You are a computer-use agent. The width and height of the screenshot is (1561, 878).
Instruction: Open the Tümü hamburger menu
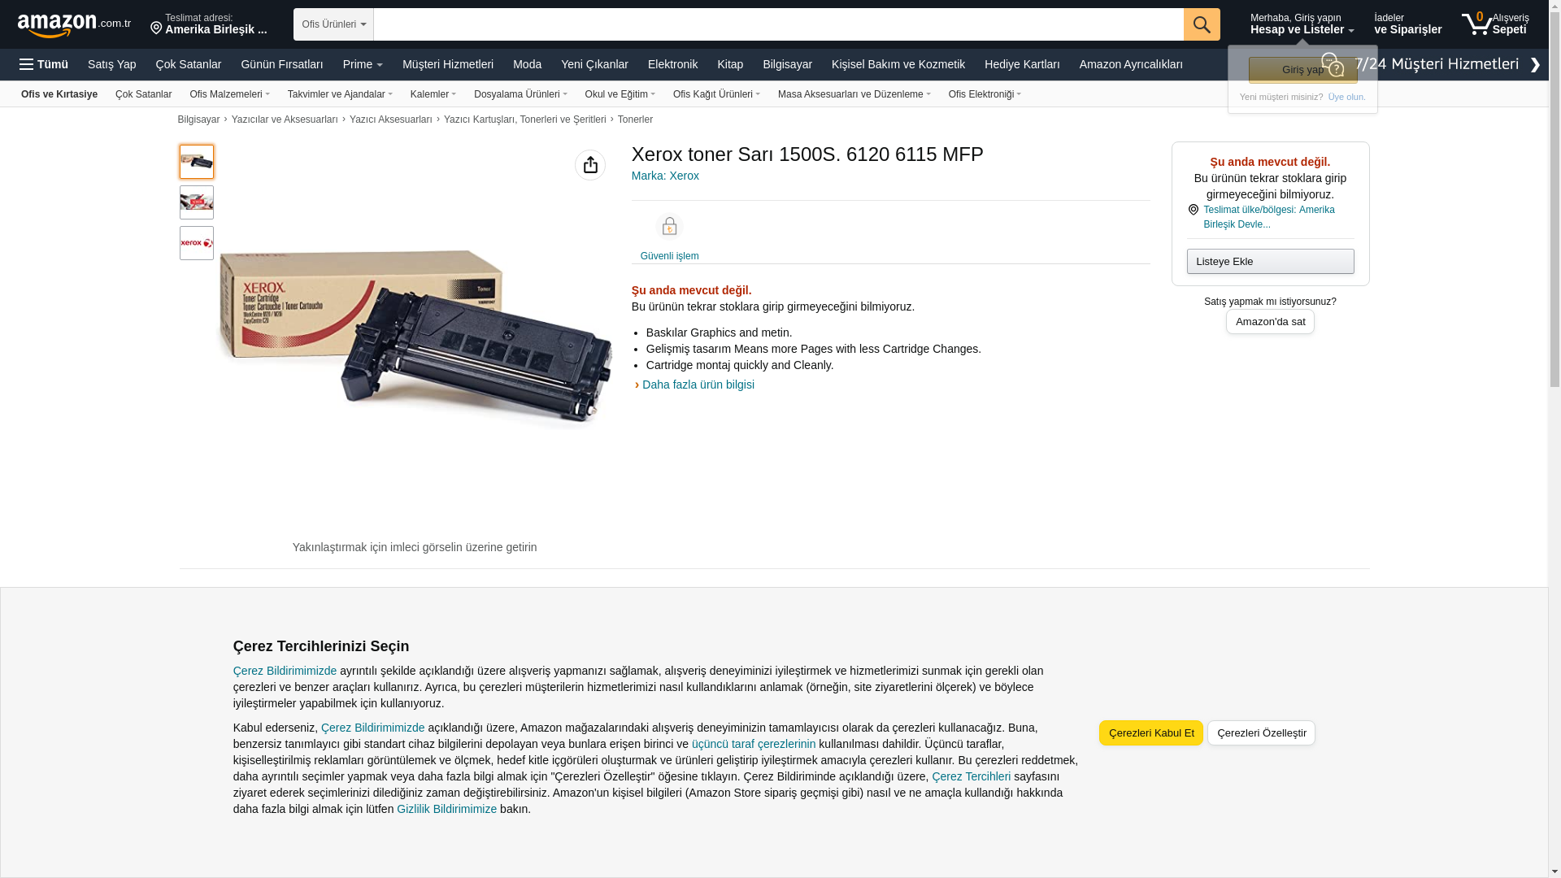click(x=44, y=64)
